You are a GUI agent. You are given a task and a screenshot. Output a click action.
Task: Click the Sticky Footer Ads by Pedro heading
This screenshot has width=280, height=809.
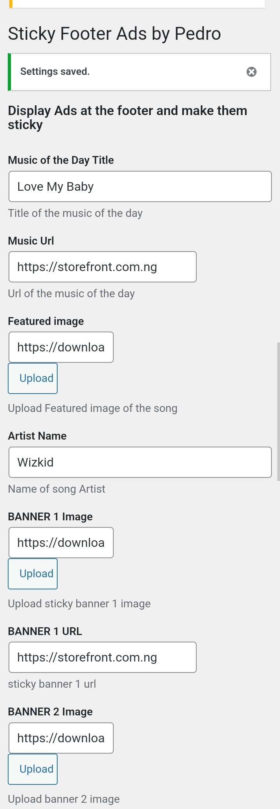tap(114, 34)
